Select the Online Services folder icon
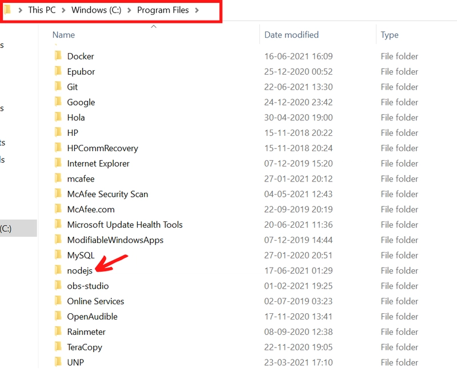 click(x=58, y=301)
